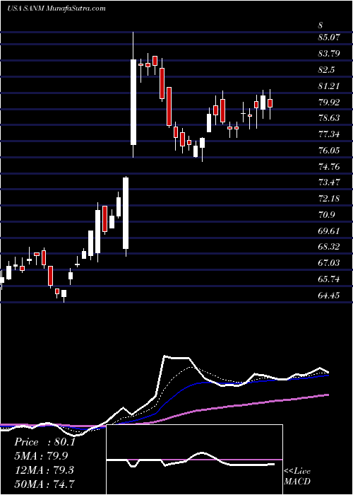Viewport: 353px width, 495px height.
Task: Click the 12MA : 79.3 readout
Action: pos(44,470)
